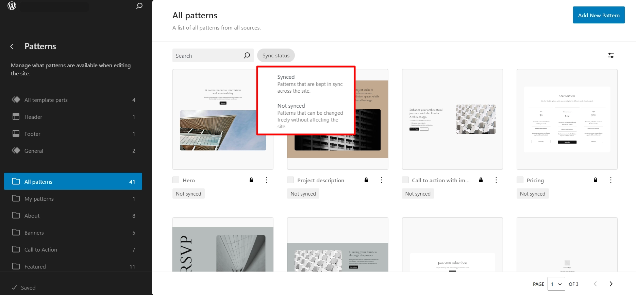636x295 pixels.
Task: Go to next page of patterns
Action: click(x=611, y=284)
